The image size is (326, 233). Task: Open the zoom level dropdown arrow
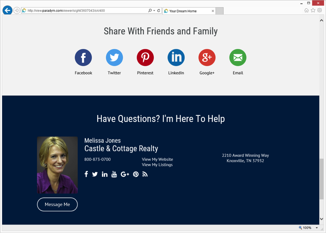pyautogui.click(x=317, y=228)
